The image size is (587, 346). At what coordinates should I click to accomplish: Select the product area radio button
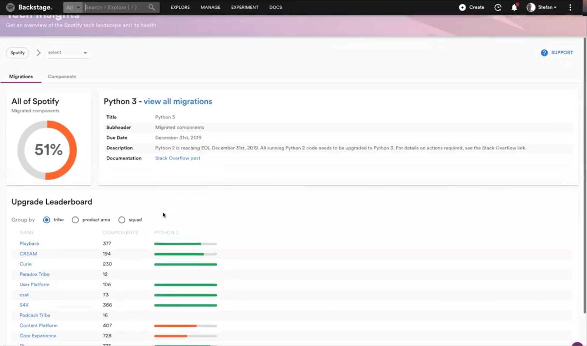tap(75, 220)
